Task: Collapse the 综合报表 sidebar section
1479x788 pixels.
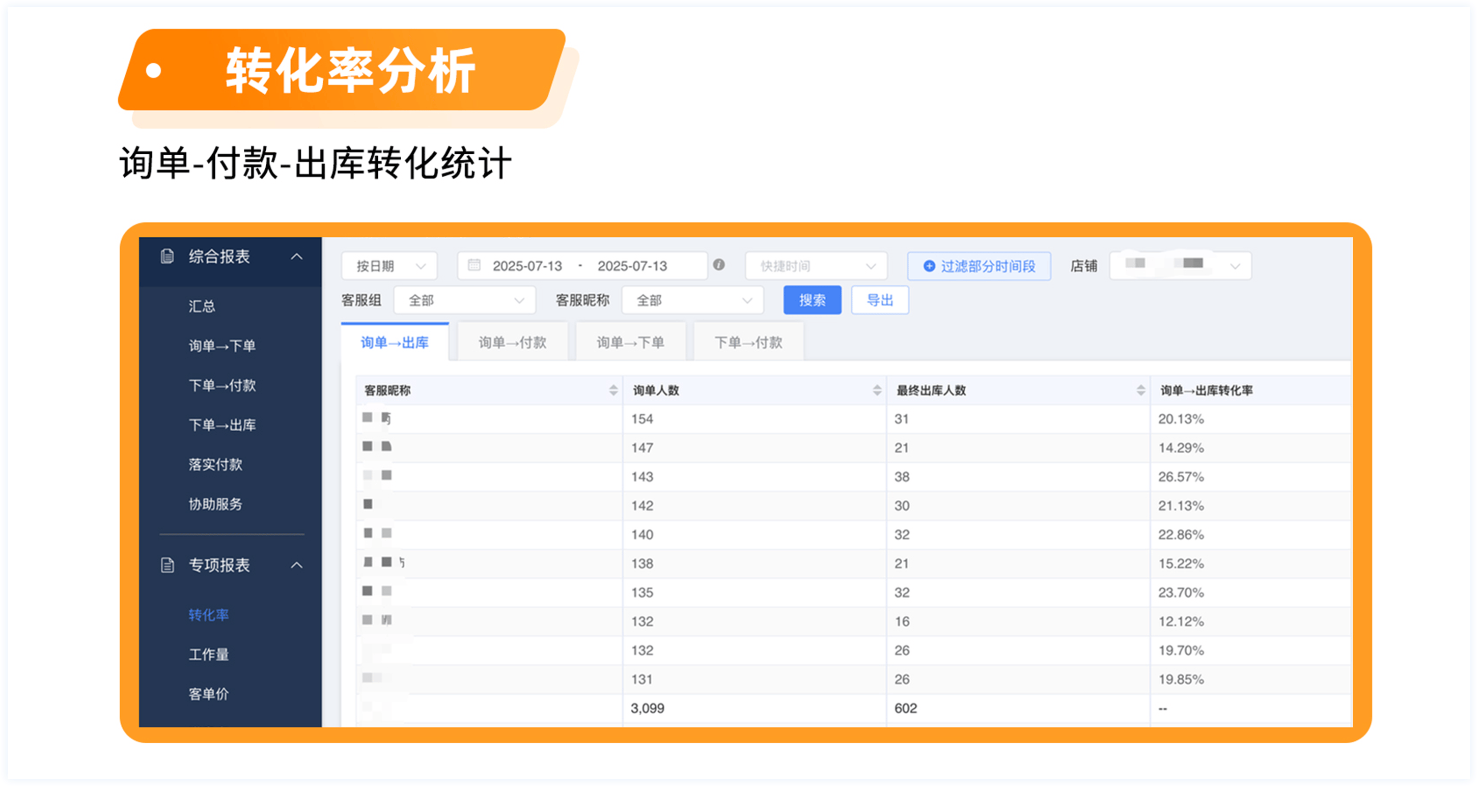Action: click(296, 257)
